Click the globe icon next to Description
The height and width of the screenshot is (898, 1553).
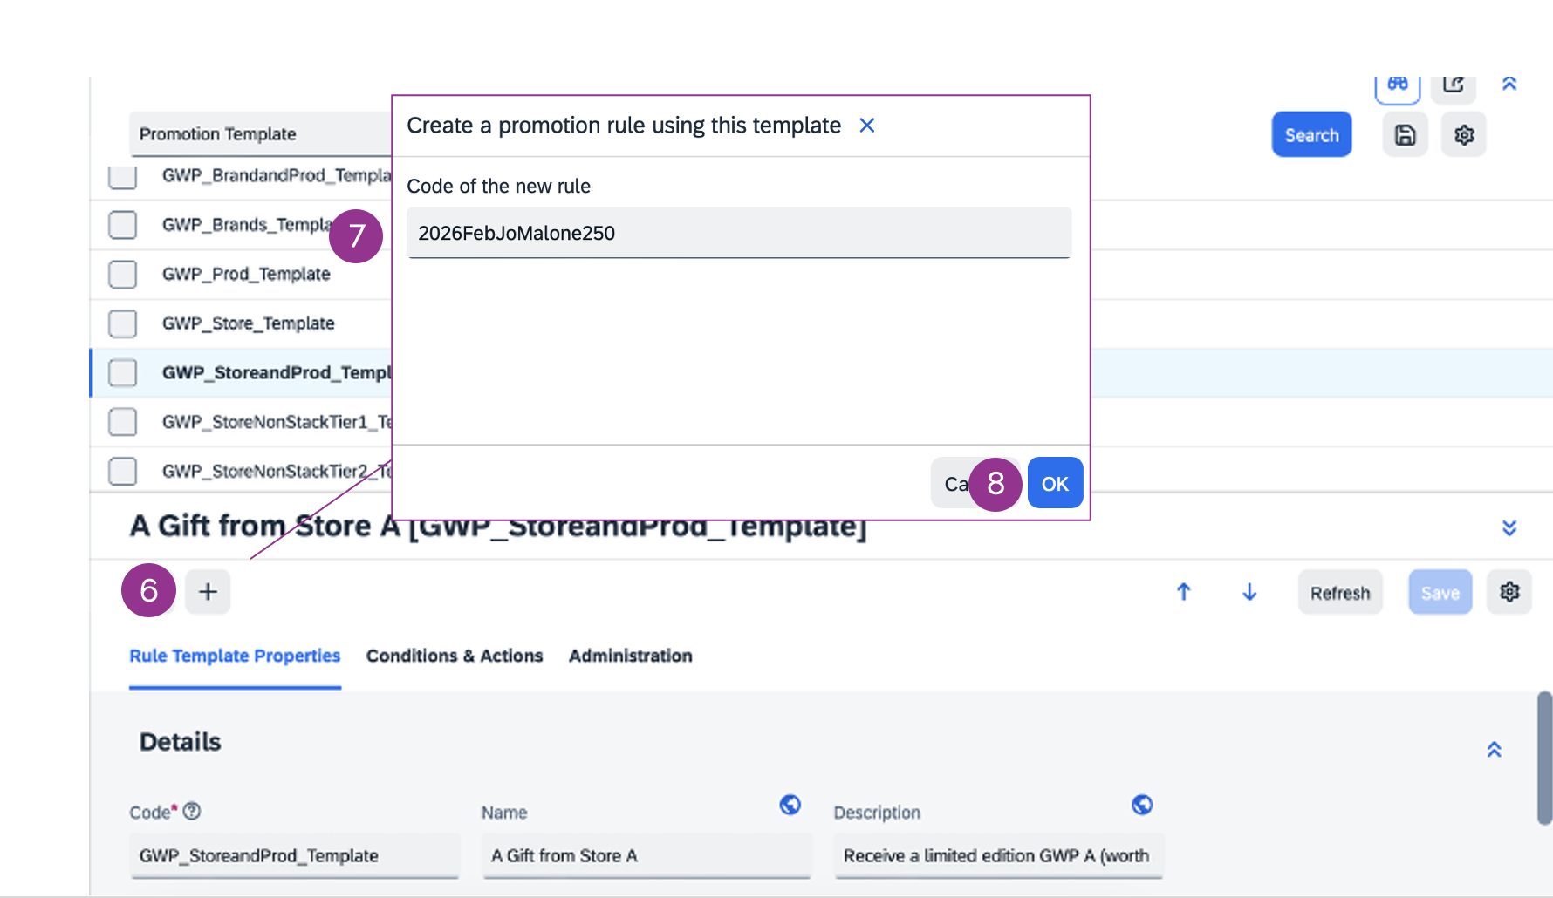[x=1142, y=805]
